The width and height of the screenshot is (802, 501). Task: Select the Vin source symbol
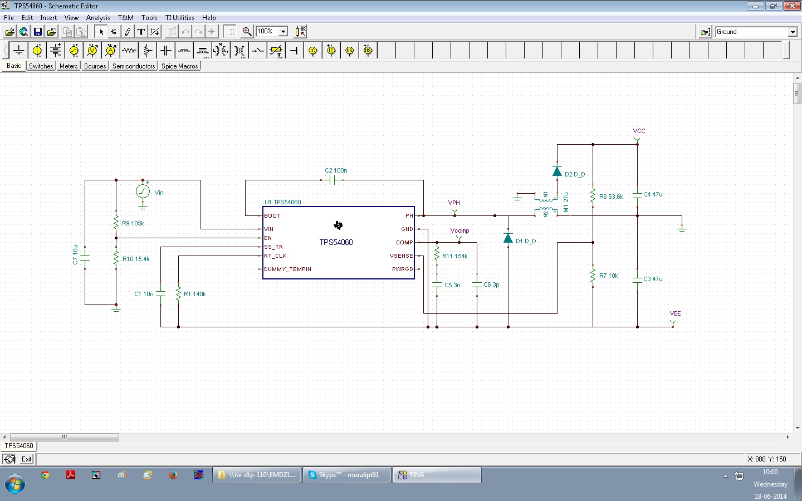point(143,192)
